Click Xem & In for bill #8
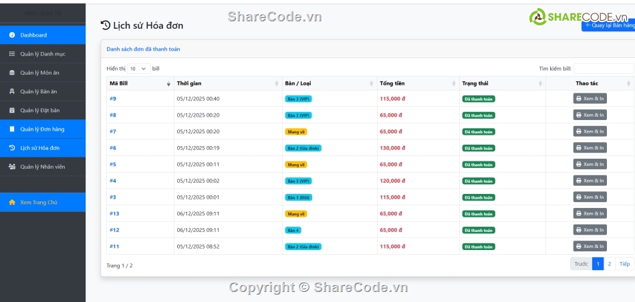The image size is (635, 302). point(590,115)
